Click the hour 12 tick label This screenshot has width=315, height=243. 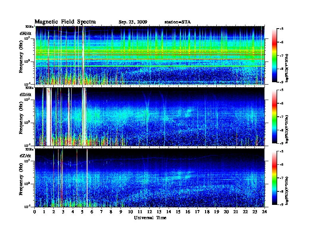click(150, 212)
